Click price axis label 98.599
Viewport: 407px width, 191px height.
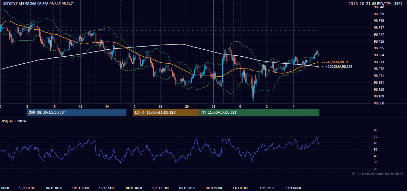[x=379, y=14]
